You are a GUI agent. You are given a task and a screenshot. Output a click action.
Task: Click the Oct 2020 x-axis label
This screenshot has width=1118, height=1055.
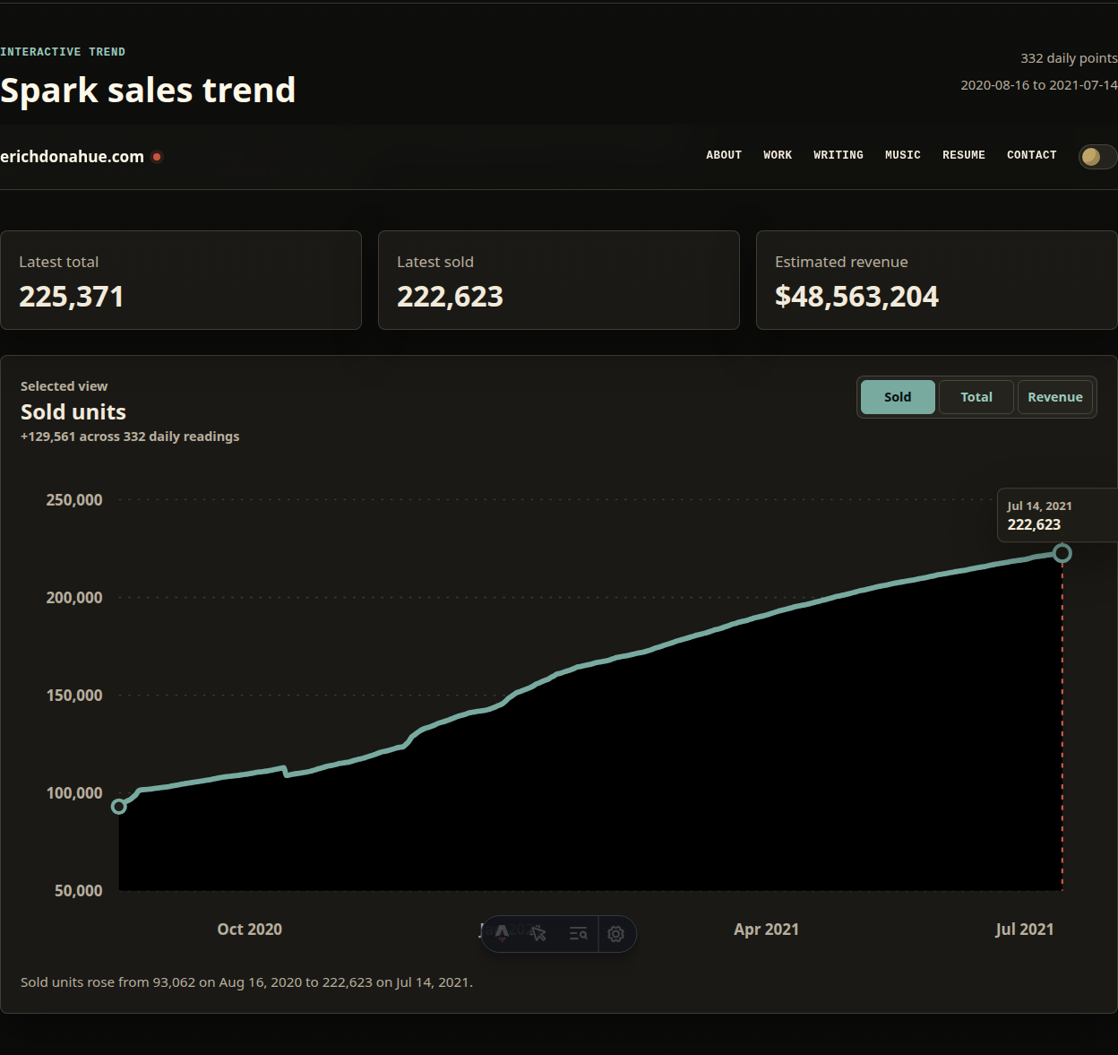250,930
